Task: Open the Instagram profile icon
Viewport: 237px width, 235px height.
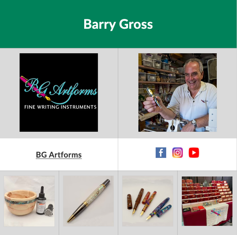Action: pos(178,152)
